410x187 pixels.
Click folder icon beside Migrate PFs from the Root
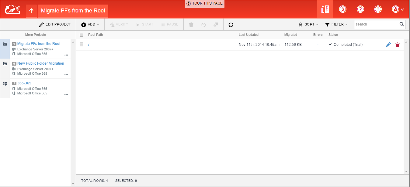[x=5, y=44]
